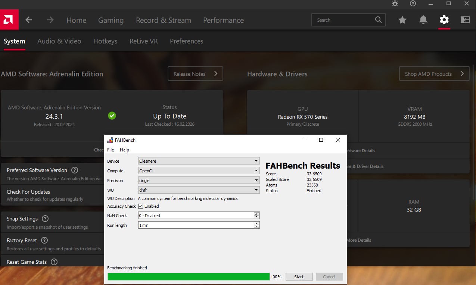
Task: Open the settings gear icon
Action: [444, 20]
